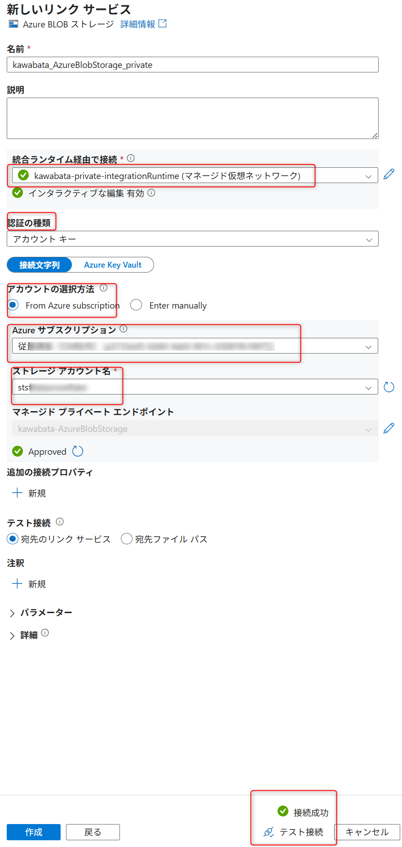Click the 新しいリンク サービス heading
402x847 pixels.
[69, 9]
